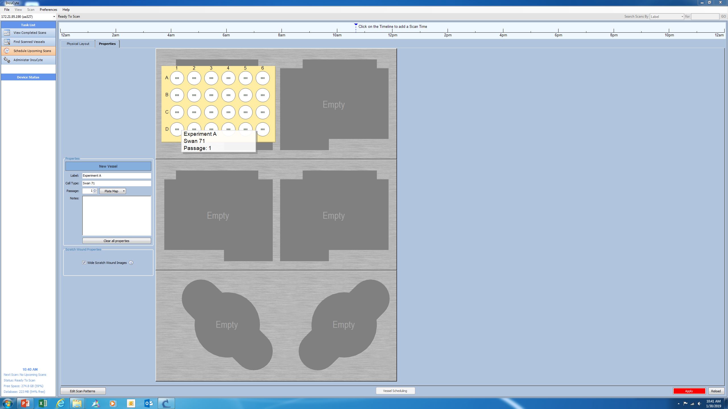
Task: Open Outlook from the taskbar
Action: click(x=149, y=403)
